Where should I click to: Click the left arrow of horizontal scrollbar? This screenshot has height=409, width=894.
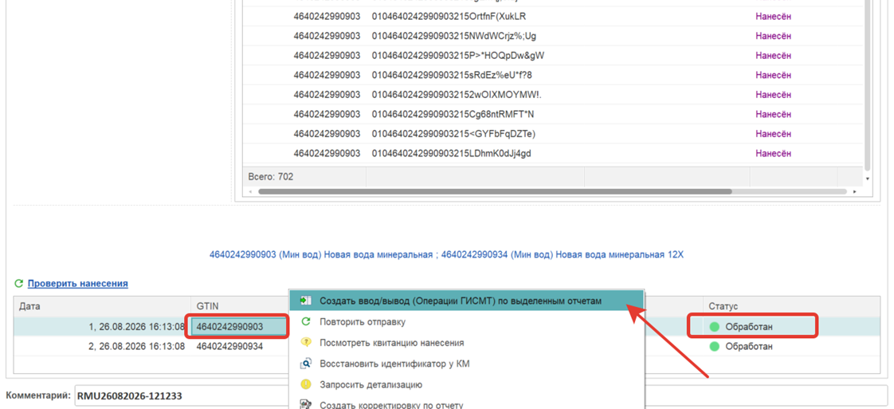coord(252,191)
